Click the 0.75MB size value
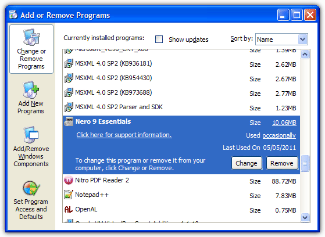This screenshot has width=325, height=237. 285,210
